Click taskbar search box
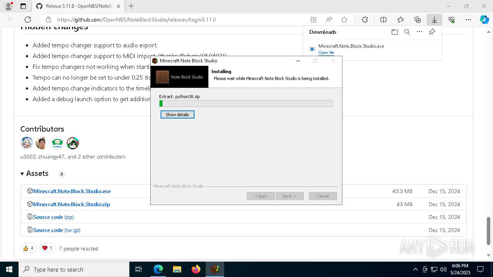The height and width of the screenshot is (277, 493). point(74,269)
